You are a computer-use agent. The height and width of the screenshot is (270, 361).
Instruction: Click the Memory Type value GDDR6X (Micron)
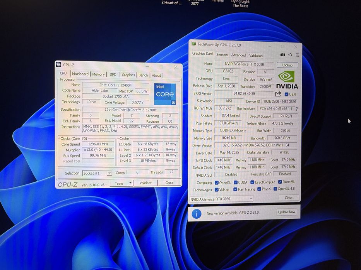coord(233,130)
